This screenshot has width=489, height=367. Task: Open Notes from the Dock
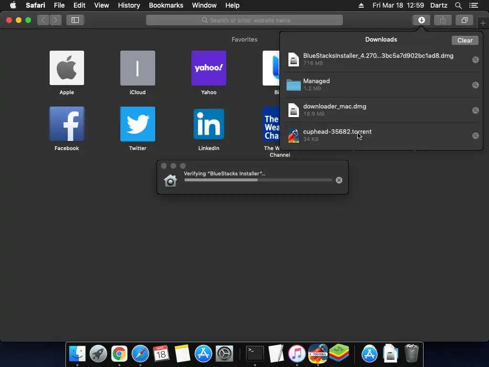coord(182,354)
